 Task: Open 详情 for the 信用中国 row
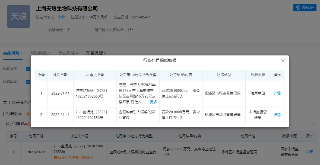[277, 93]
